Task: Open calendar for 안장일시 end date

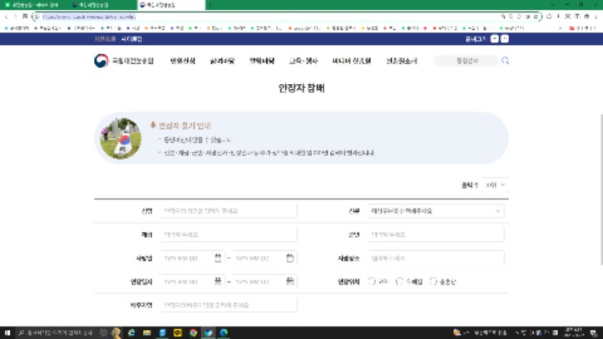Action: (289, 282)
